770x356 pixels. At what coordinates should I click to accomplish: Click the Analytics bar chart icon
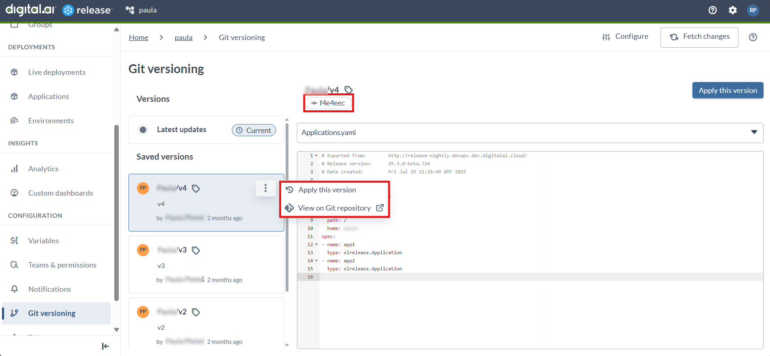(x=15, y=169)
